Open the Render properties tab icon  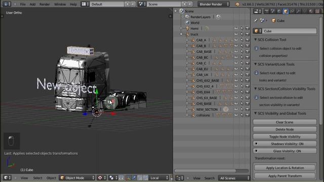pos(266,11)
